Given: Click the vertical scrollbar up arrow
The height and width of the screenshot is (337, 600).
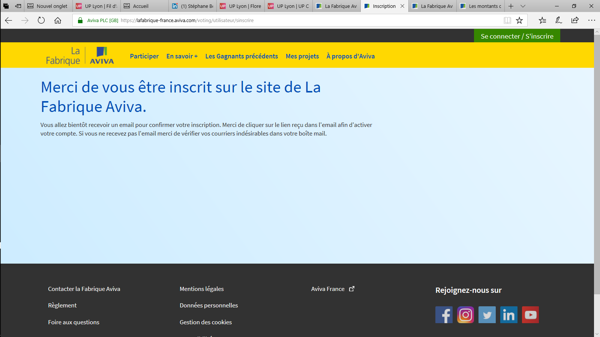Looking at the screenshot, I should pyautogui.click(x=597, y=32).
